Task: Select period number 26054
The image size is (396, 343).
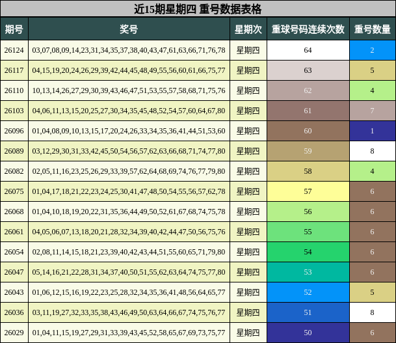Action: tap(14, 252)
